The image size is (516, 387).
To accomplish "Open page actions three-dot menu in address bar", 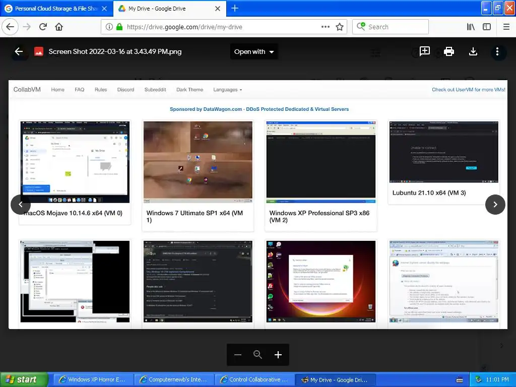I will [x=325, y=27].
